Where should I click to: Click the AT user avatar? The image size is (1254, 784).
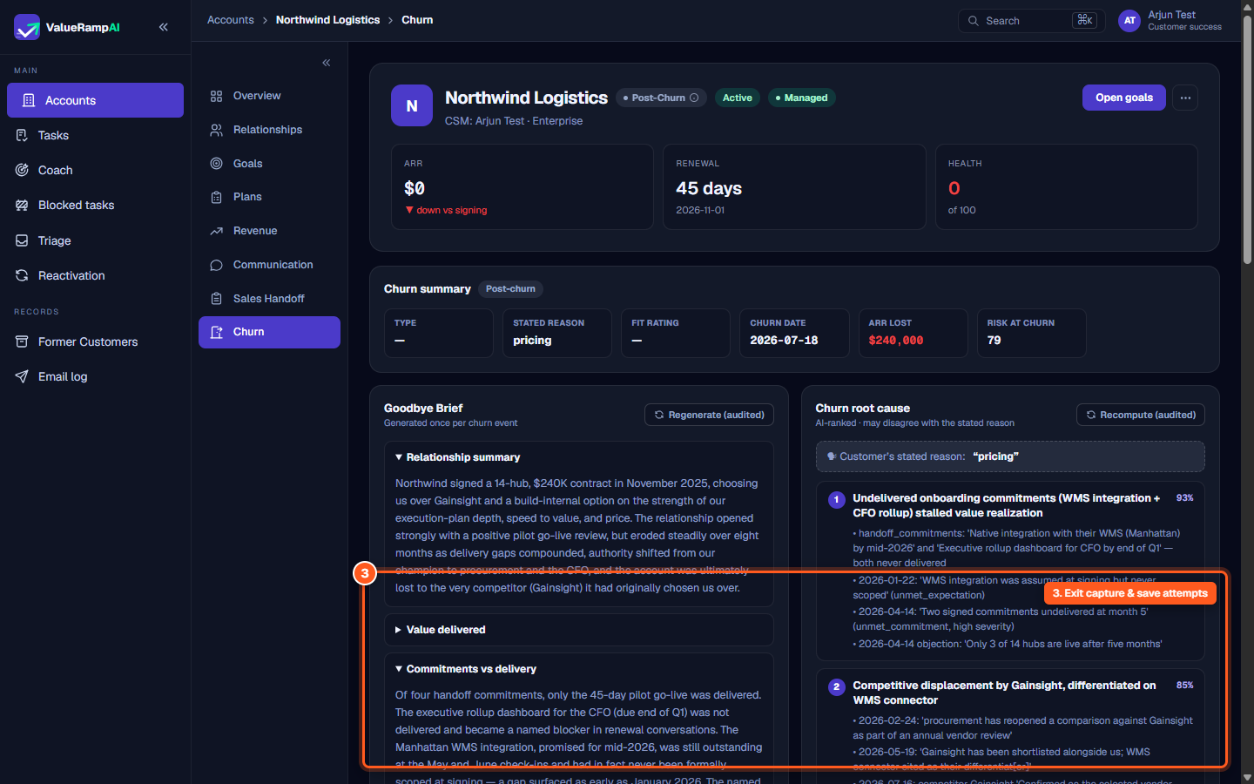(x=1129, y=21)
